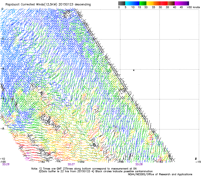Viewport: 201px width, 176px height.
Task: Click the brown 35-40 knots legend segment
Action: pyautogui.click(x=171, y=3)
